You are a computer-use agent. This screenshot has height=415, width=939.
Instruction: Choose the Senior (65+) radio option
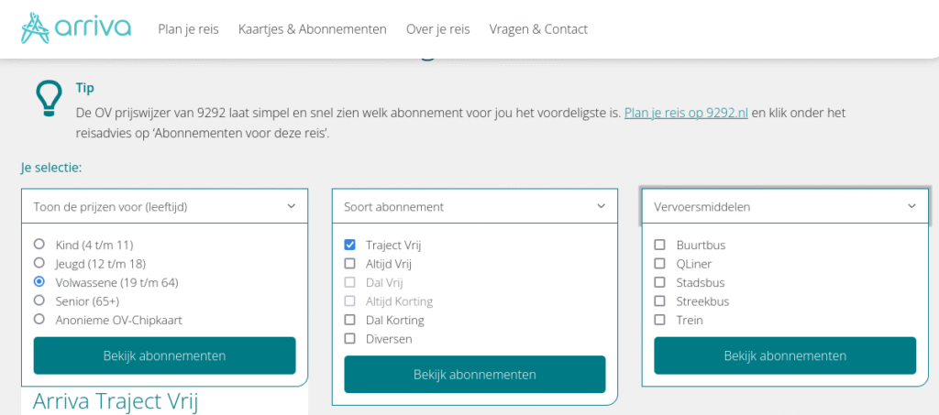tap(39, 300)
